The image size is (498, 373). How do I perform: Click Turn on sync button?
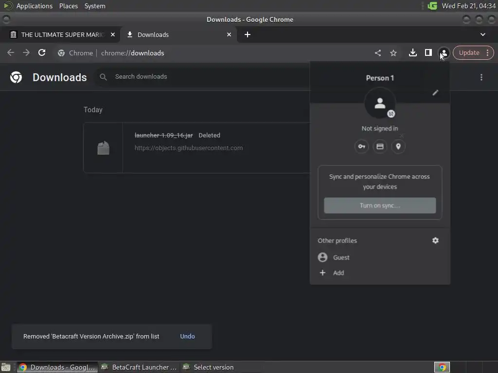pos(380,205)
